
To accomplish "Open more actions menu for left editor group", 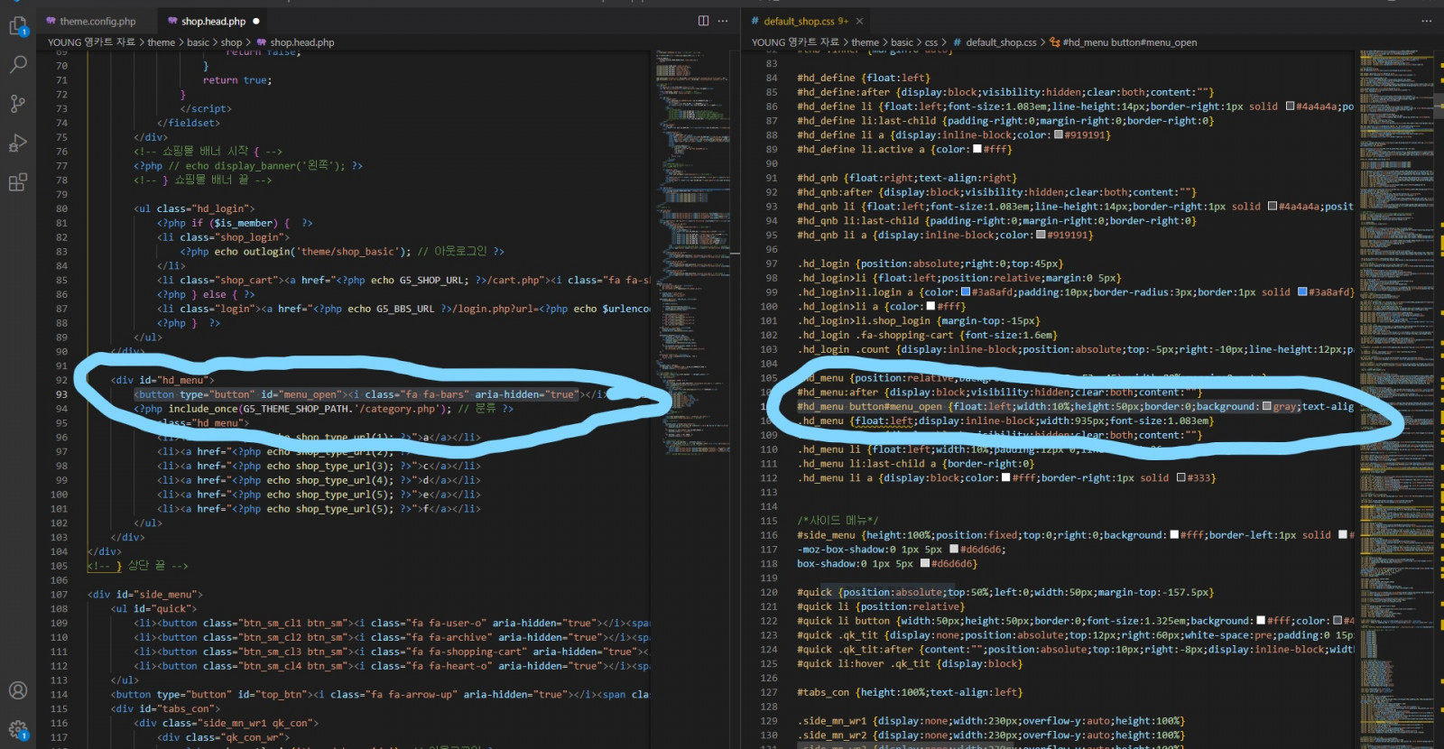I will coord(723,21).
